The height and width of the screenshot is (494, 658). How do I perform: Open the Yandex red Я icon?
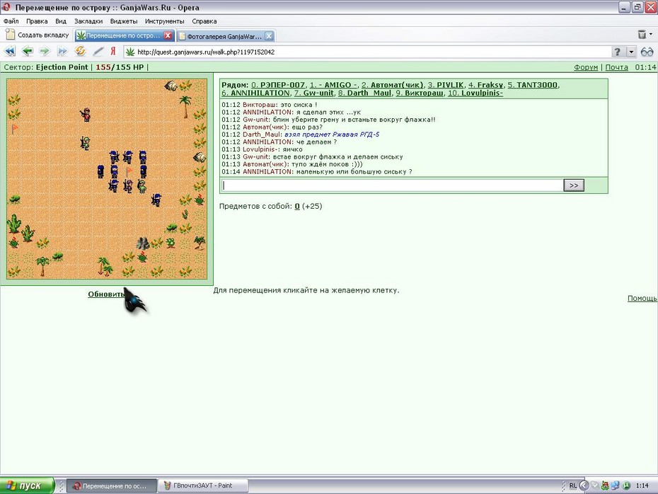pos(113,51)
